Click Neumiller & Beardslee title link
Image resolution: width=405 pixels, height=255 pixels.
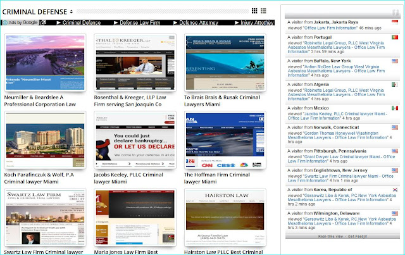coord(40,101)
